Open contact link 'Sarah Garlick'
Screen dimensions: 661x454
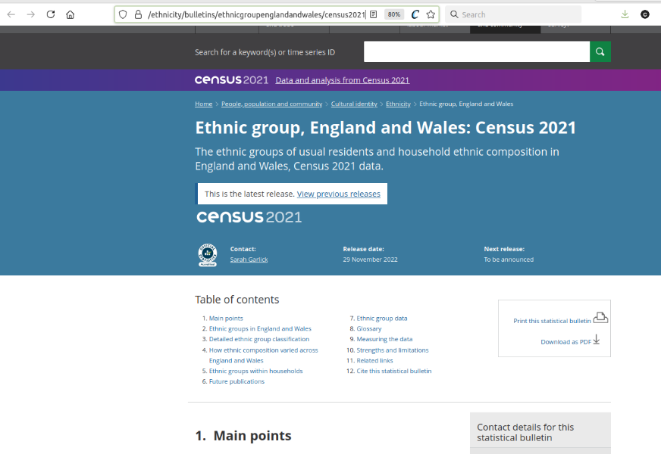tap(249, 260)
